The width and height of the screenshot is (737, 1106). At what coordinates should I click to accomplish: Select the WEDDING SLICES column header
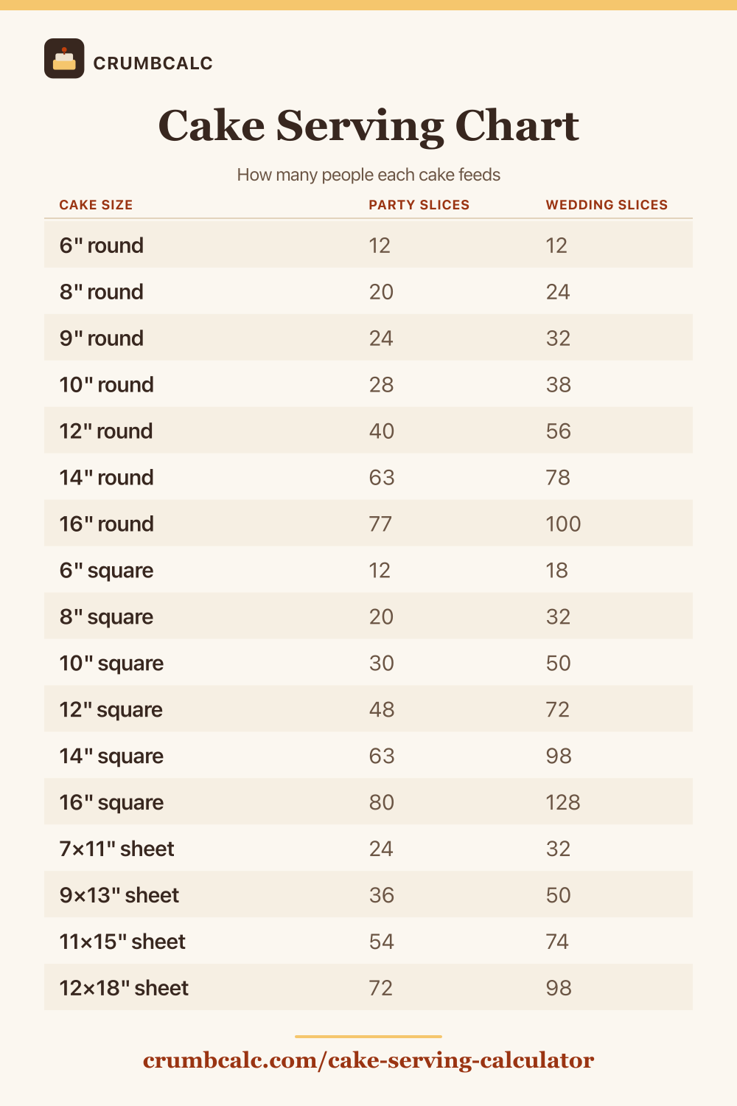[x=607, y=205]
